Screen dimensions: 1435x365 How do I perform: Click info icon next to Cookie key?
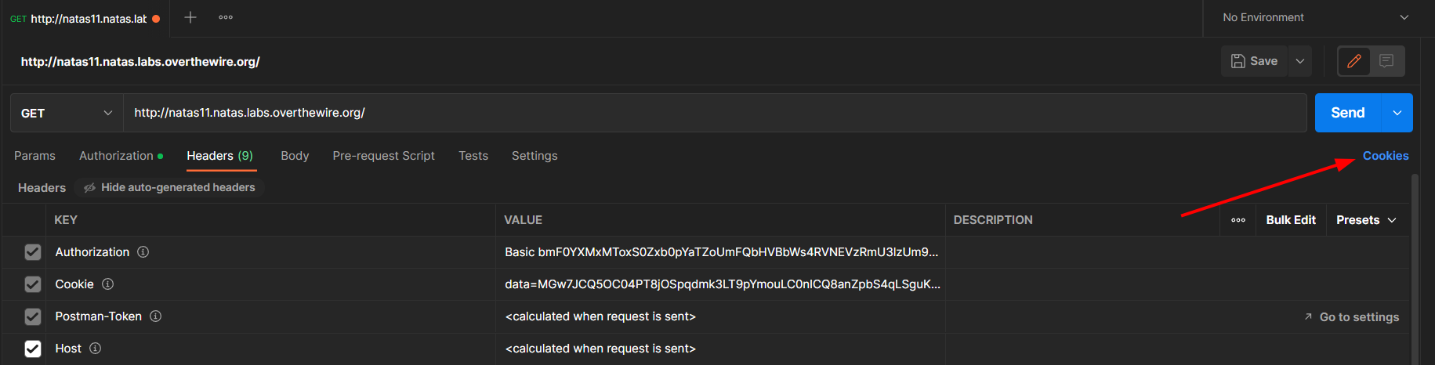click(108, 284)
